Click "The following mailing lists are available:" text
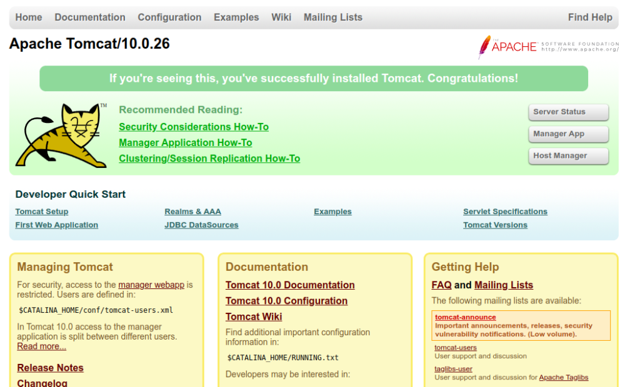The width and height of the screenshot is (640, 387). (x=506, y=301)
